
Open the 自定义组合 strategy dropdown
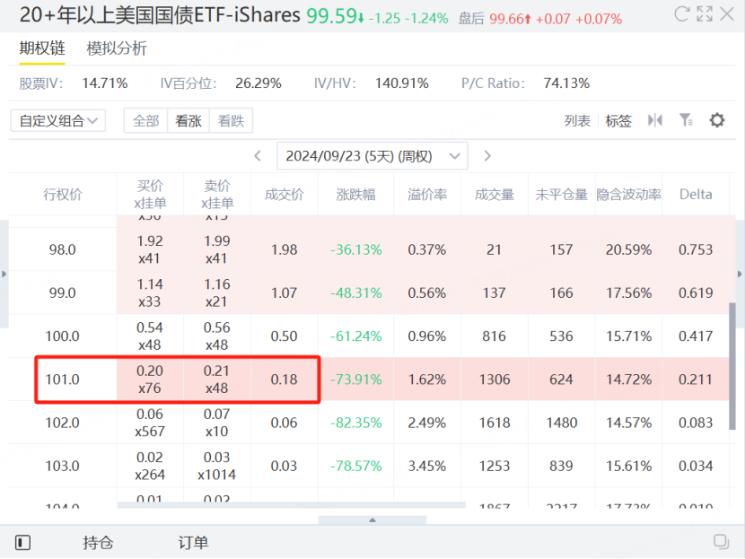[x=58, y=120]
